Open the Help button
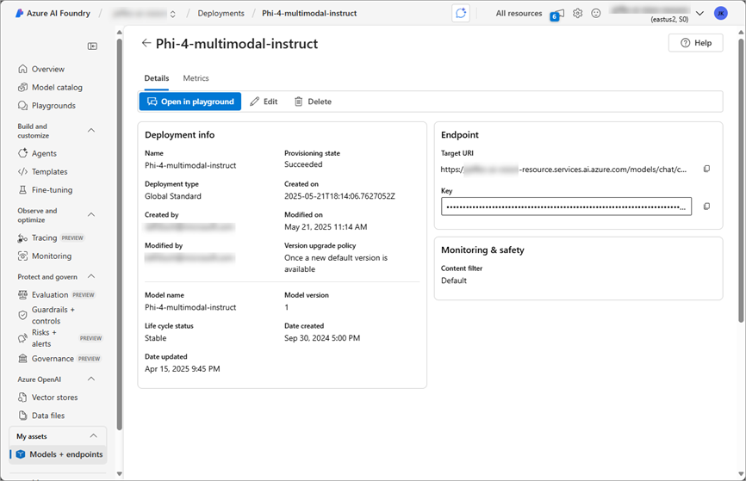 point(695,43)
